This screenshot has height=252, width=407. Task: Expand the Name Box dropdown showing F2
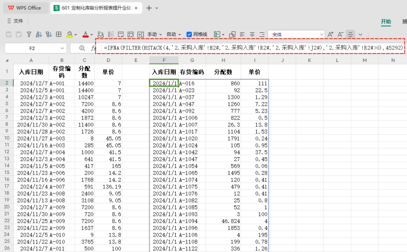pyautogui.click(x=62, y=48)
